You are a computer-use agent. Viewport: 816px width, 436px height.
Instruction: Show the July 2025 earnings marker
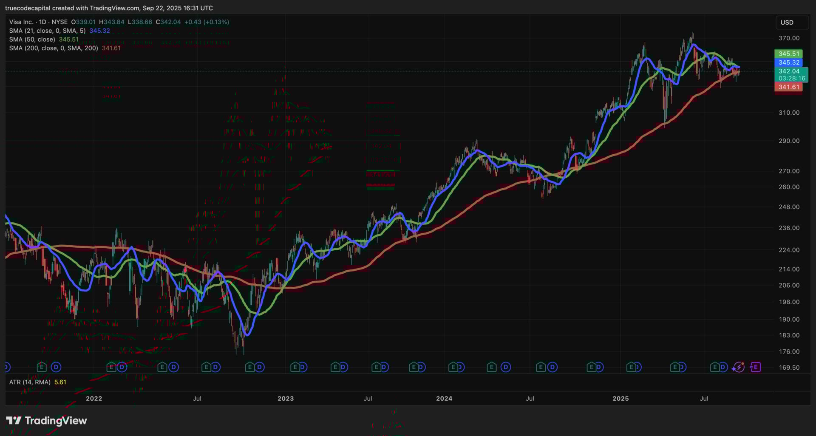click(715, 367)
